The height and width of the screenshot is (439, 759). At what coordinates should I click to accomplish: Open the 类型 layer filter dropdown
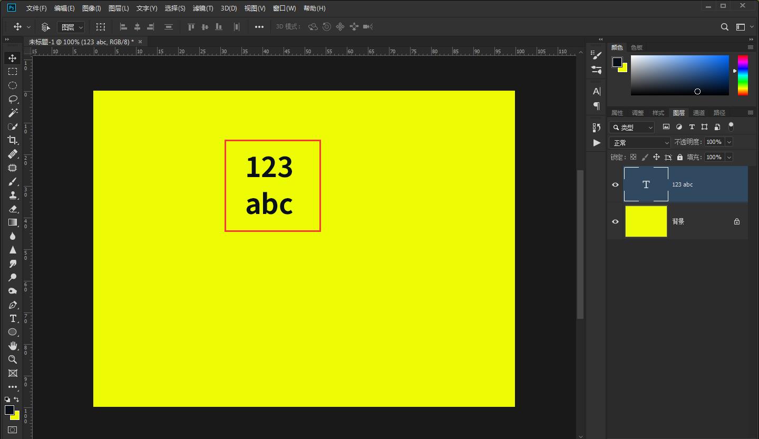[x=631, y=128]
